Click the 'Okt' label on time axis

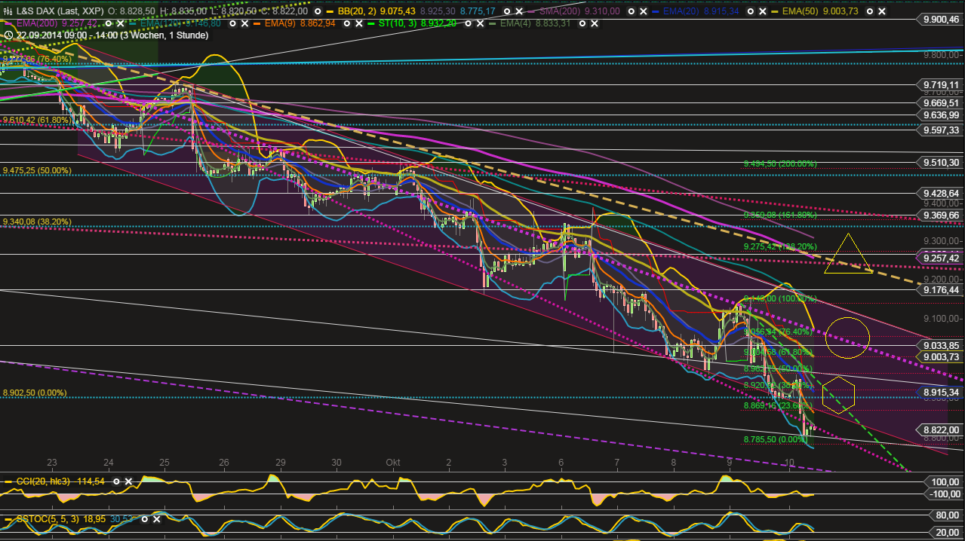pos(392,462)
